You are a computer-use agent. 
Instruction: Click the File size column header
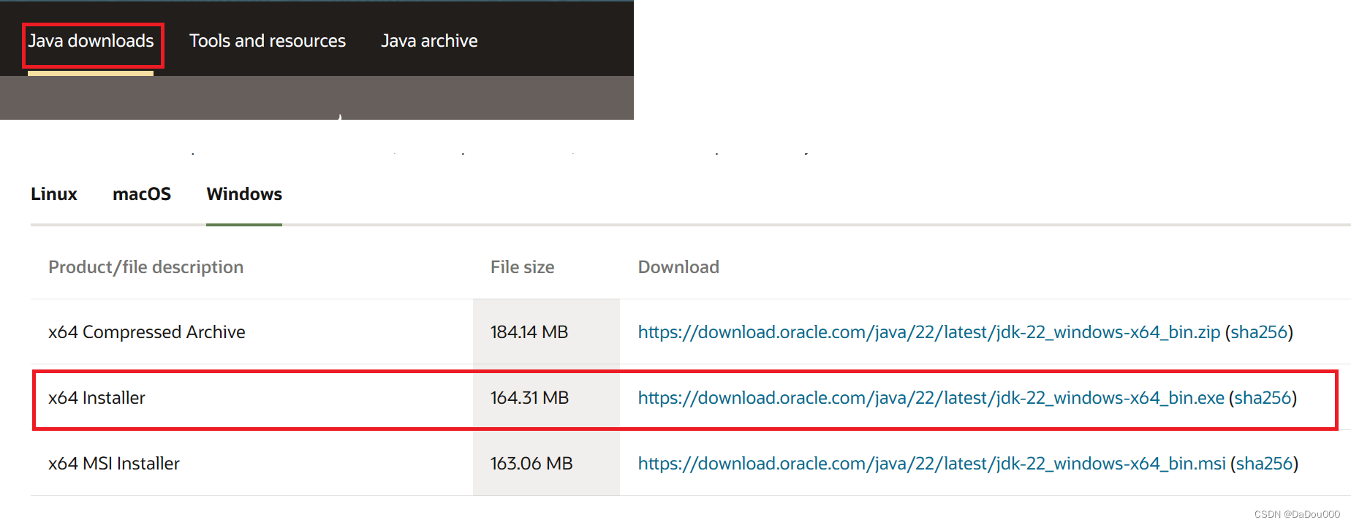tap(523, 267)
